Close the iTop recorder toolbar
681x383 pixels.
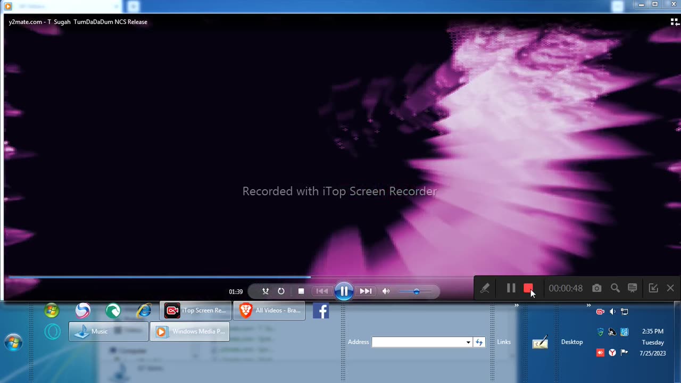point(670,288)
